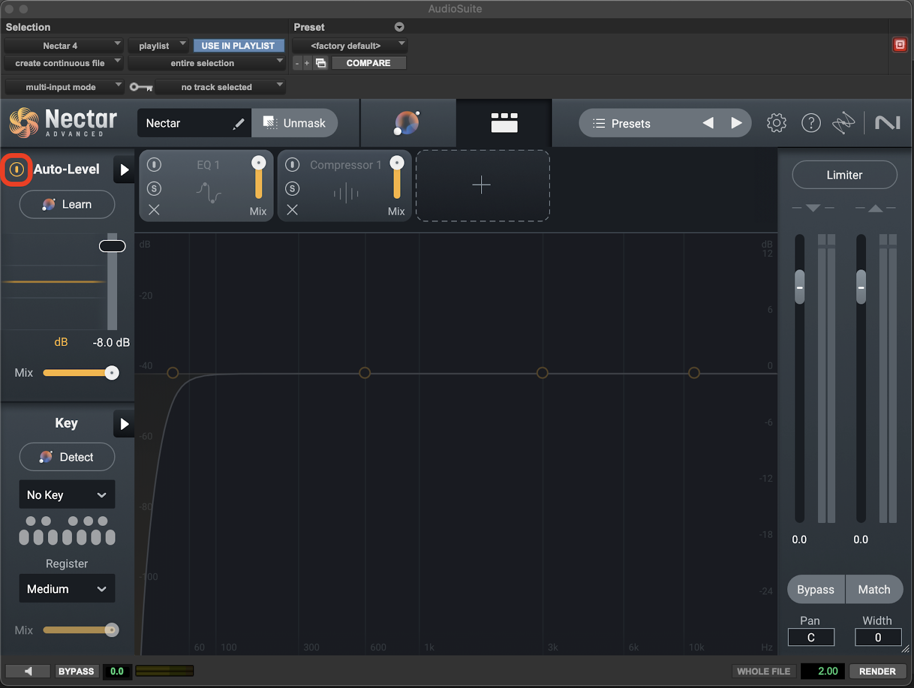Open the entire selection dropdown
This screenshot has height=688, width=914.
coord(207,63)
